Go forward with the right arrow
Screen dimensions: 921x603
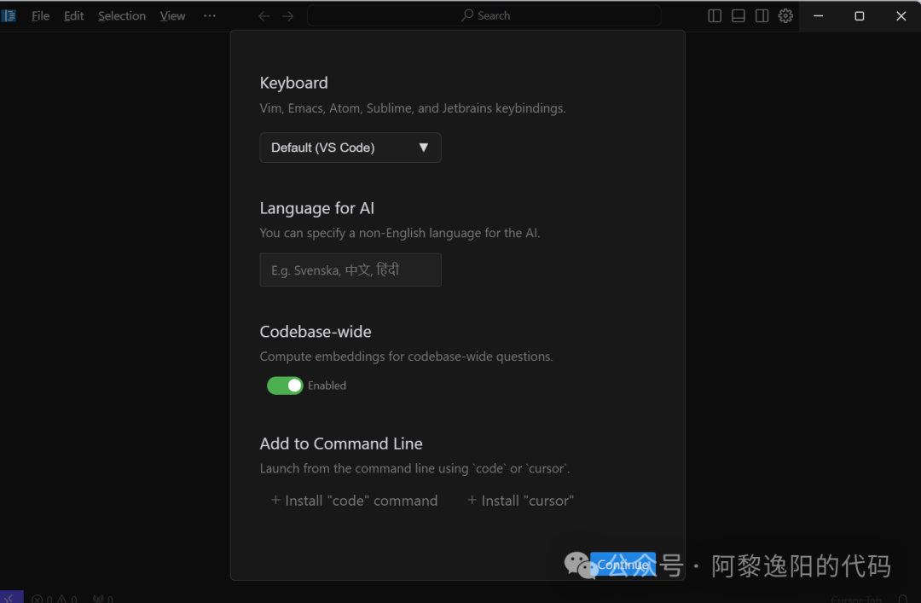click(288, 16)
